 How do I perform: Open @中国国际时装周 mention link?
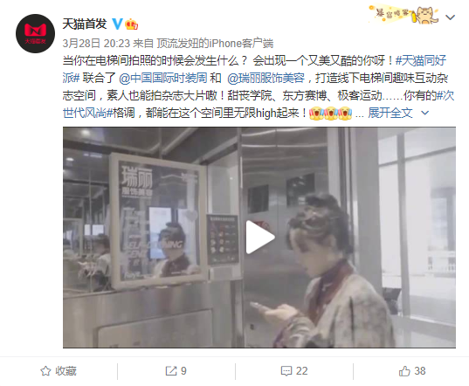coord(163,78)
